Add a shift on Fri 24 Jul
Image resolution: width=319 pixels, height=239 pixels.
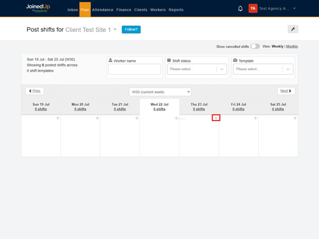[256, 118]
